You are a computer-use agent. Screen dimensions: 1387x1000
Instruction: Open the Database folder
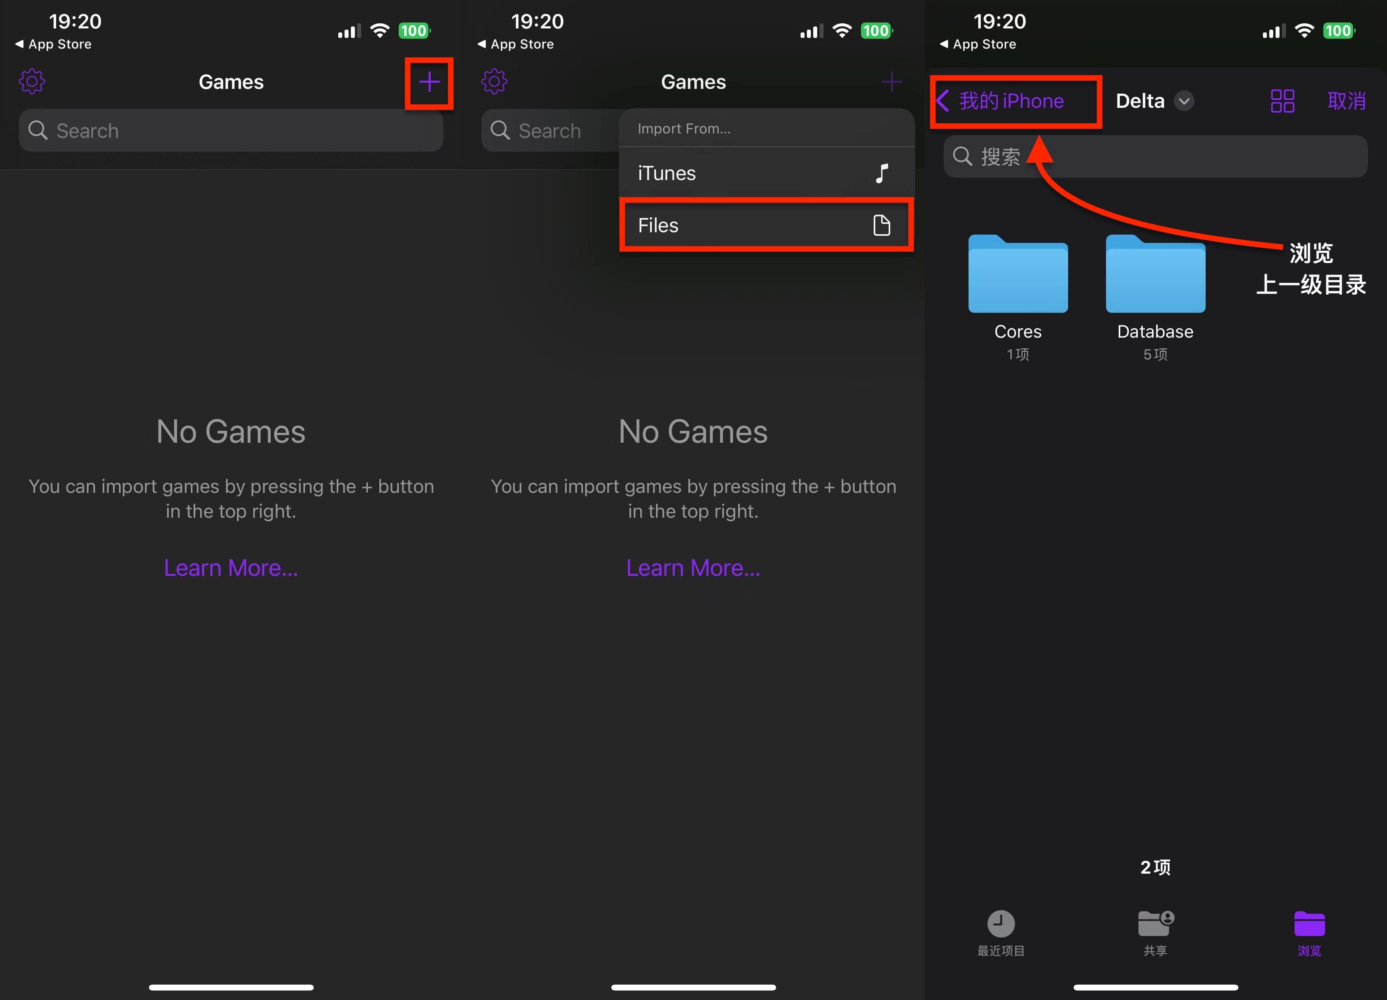click(1155, 275)
